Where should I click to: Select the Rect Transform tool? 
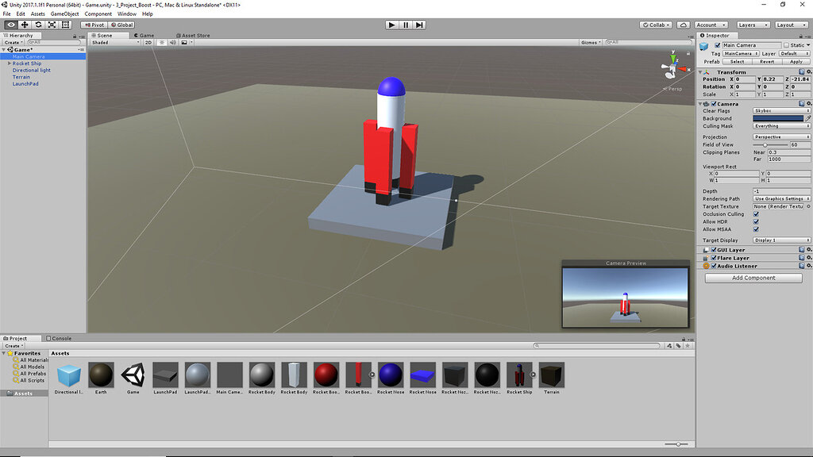(x=65, y=25)
